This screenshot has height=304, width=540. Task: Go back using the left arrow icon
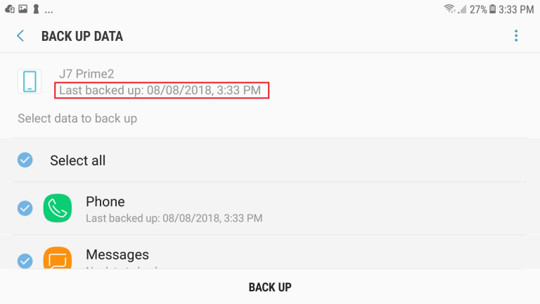click(20, 36)
